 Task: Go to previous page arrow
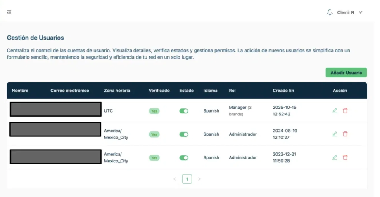tap(175, 179)
